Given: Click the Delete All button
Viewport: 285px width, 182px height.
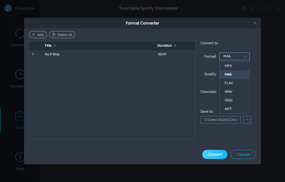Looking at the screenshot, I should (62, 35).
